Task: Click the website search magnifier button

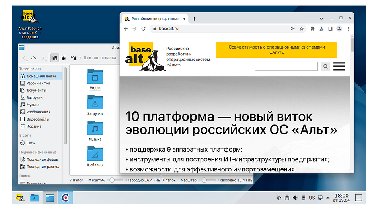Action: [325, 66]
